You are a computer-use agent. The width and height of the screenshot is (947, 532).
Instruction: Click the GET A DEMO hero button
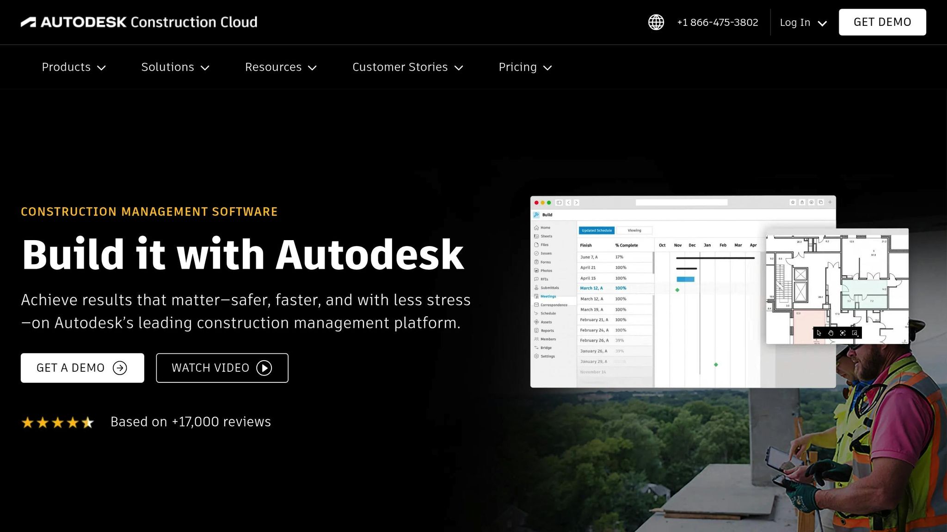click(x=82, y=368)
